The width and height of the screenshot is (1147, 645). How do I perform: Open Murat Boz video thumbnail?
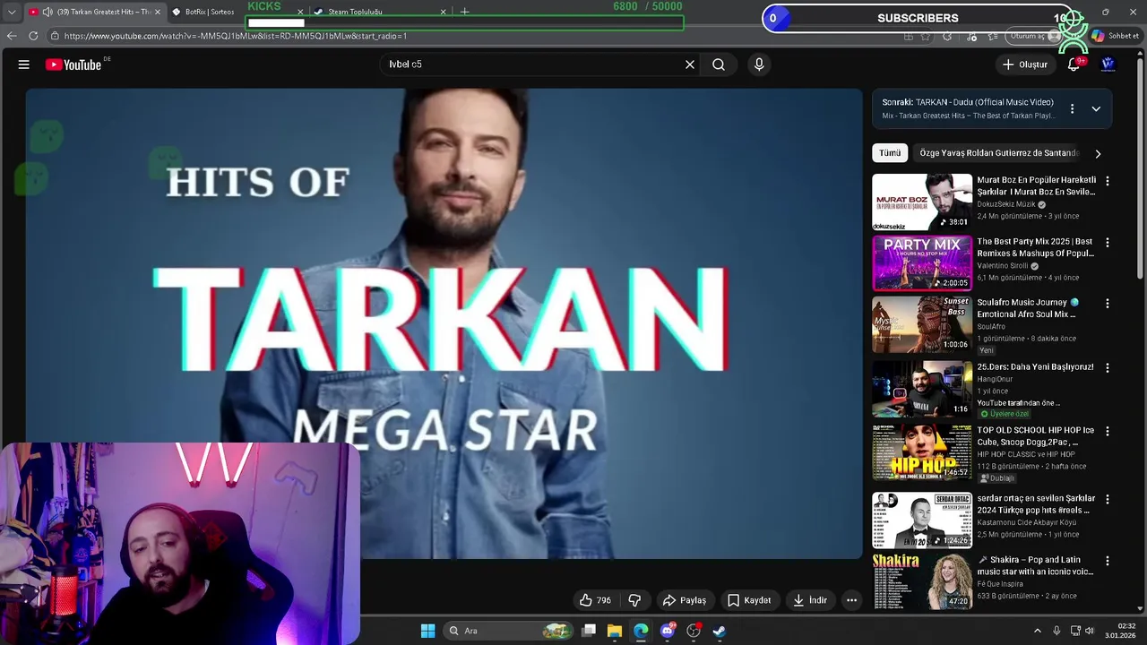click(x=922, y=202)
